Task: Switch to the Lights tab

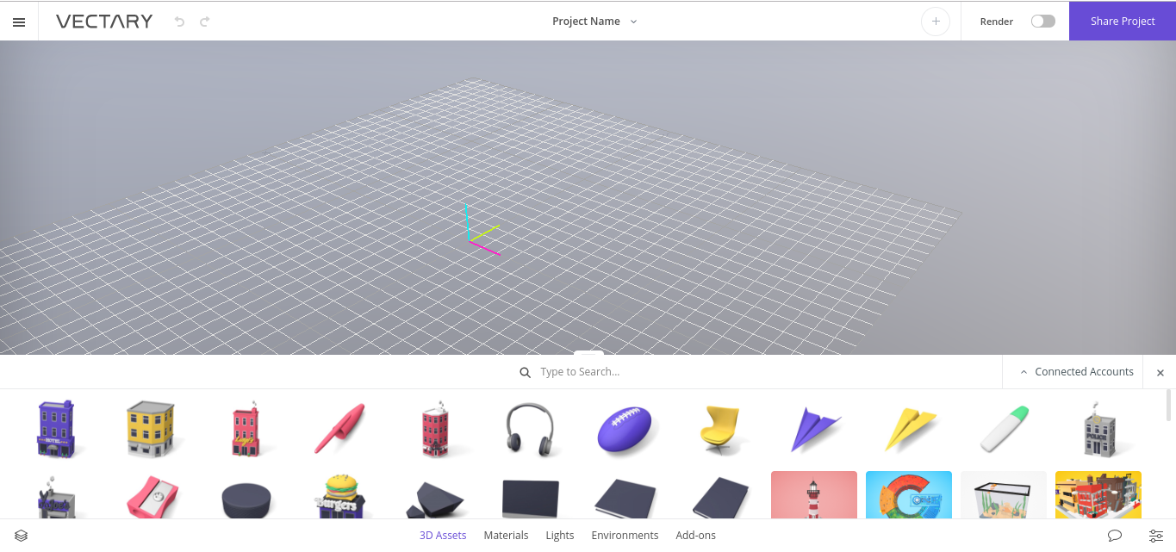Action: (x=560, y=536)
